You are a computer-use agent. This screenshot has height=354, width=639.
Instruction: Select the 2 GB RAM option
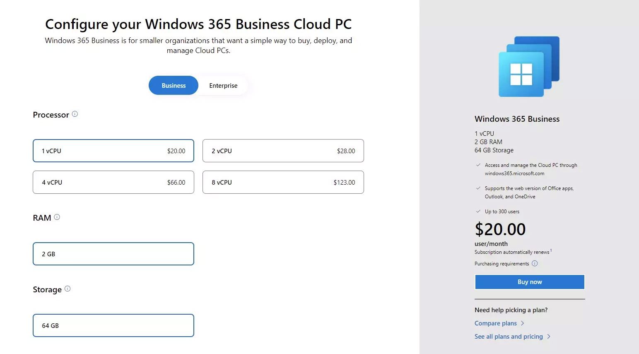click(113, 254)
